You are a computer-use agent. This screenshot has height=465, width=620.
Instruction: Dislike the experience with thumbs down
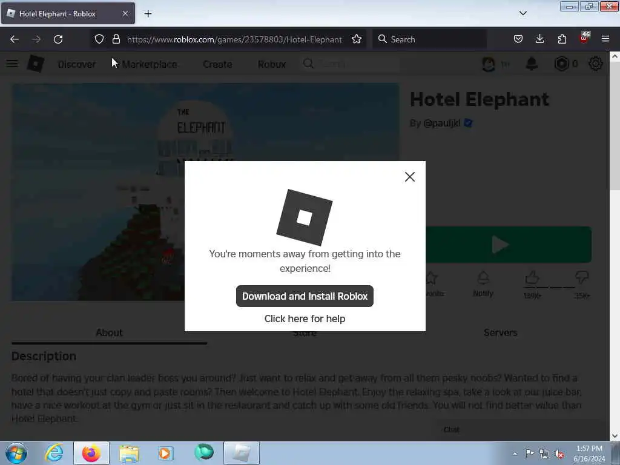(x=582, y=277)
